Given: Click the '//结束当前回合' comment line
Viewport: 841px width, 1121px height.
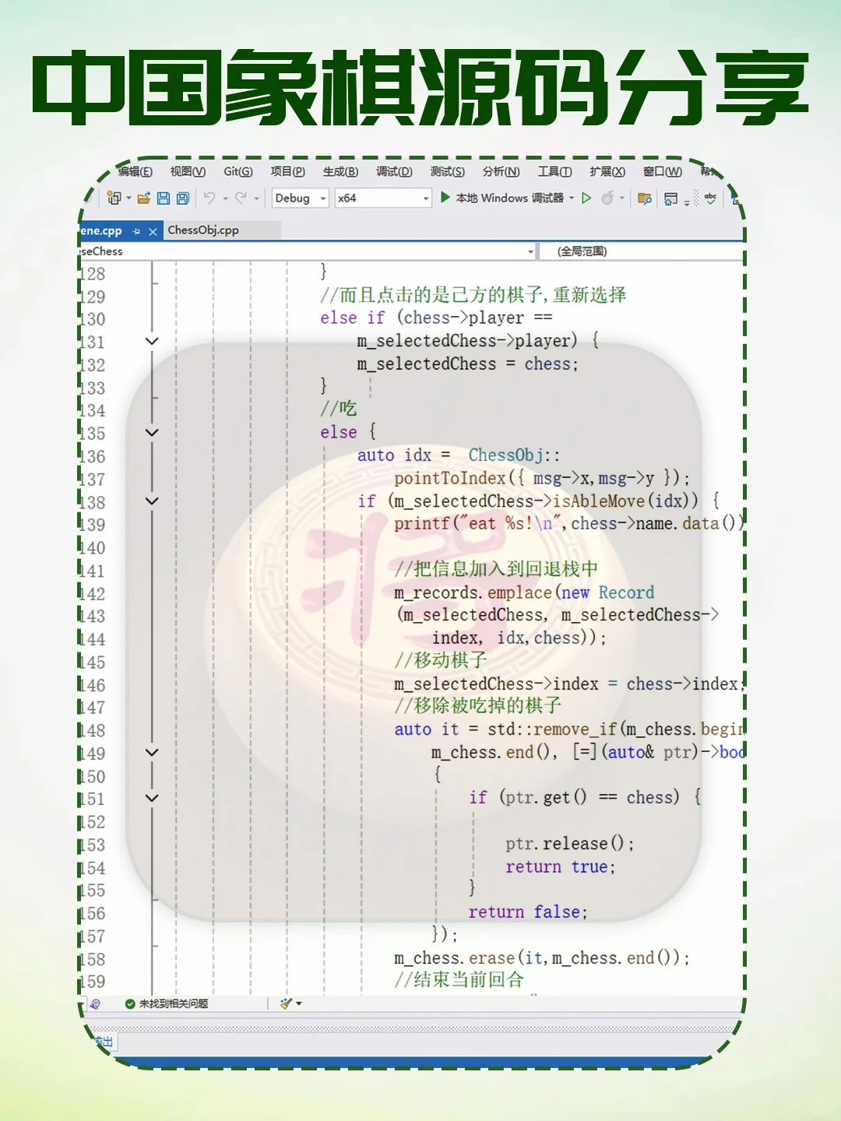Looking at the screenshot, I should (x=459, y=979).
